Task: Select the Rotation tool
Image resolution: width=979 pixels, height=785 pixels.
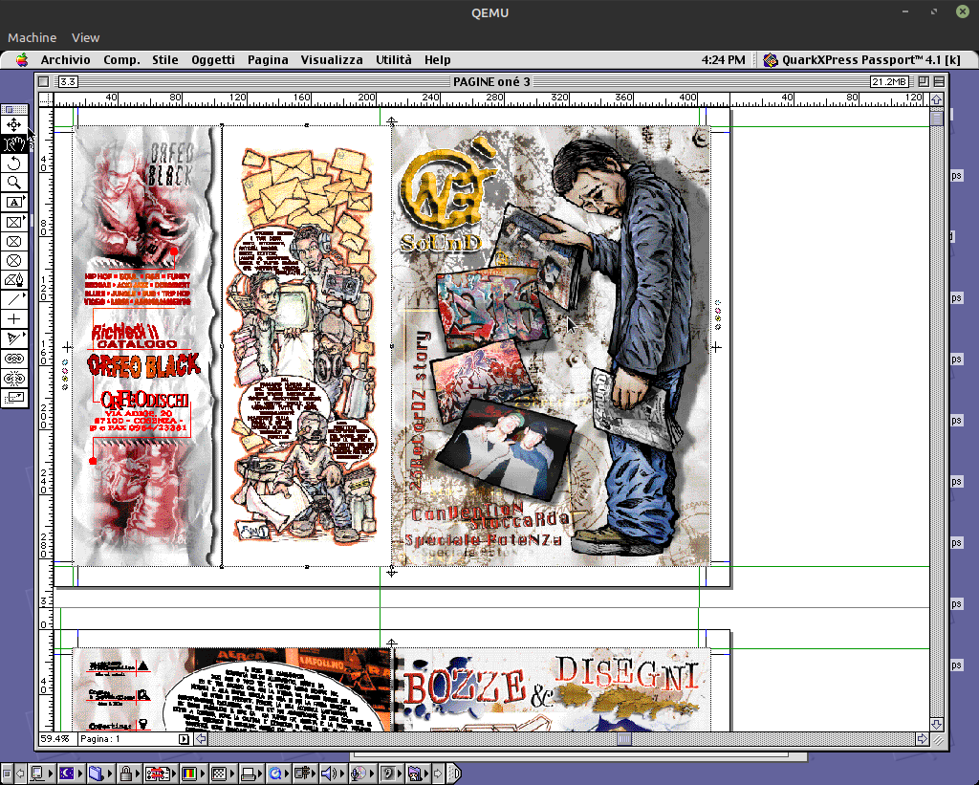Action: (14, 164)
